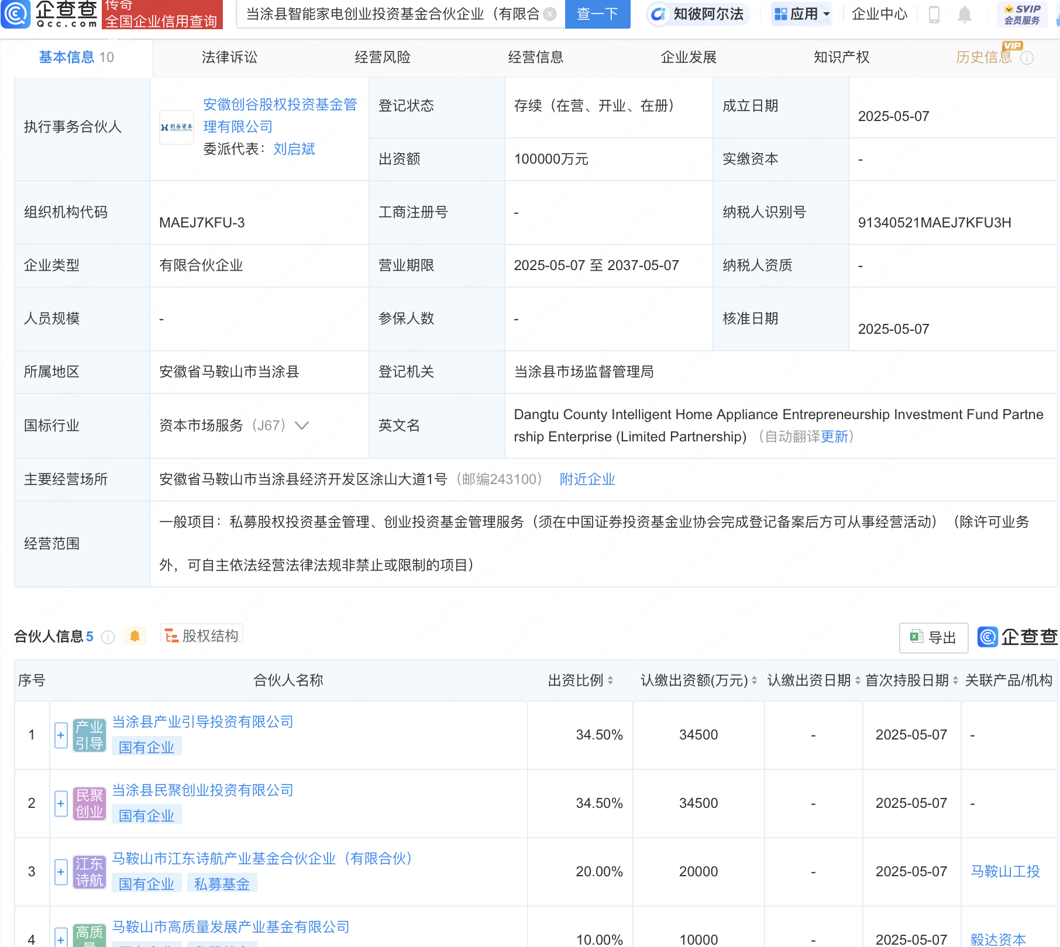Click the 企查查 logo icon top left
This screenshot has width=1060, height=947.
[x=16, y=15]
